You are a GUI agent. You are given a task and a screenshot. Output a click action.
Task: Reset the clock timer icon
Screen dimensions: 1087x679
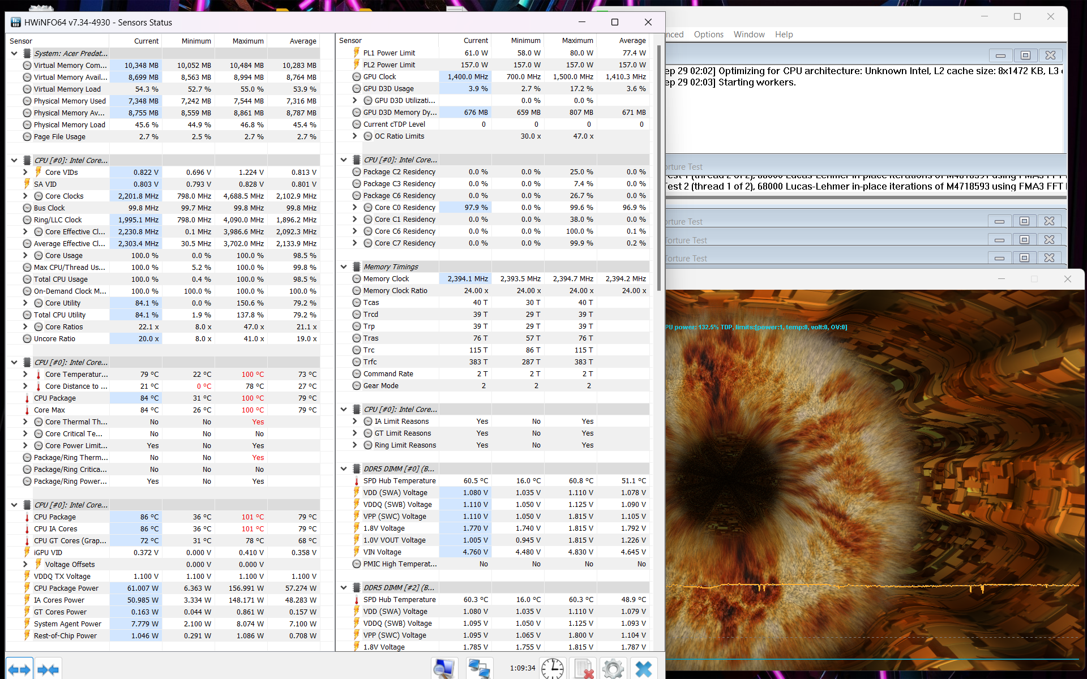552,669
